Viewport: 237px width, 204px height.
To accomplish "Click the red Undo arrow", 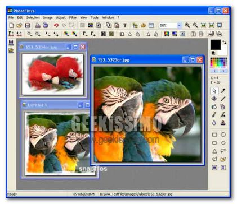I will tap(56, 25).
